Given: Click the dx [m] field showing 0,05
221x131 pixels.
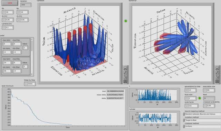Looking at the screenshot, I should pyautogui.click(x=9, y=20).
